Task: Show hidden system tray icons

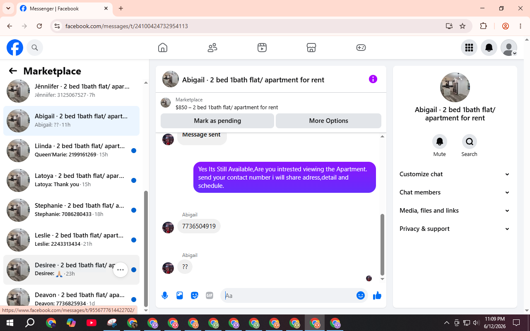Action: tap(447, 323)
